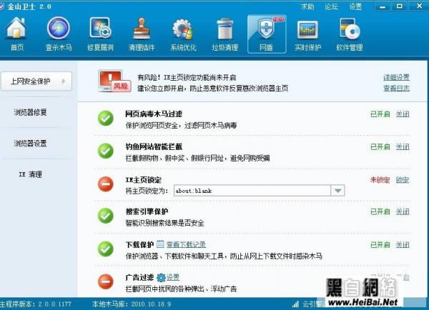The width and height of the screenshot is (429, 310).
Task: Click the 钓鱼网站智能拦截 heading
Action: (x=154, y=147)
